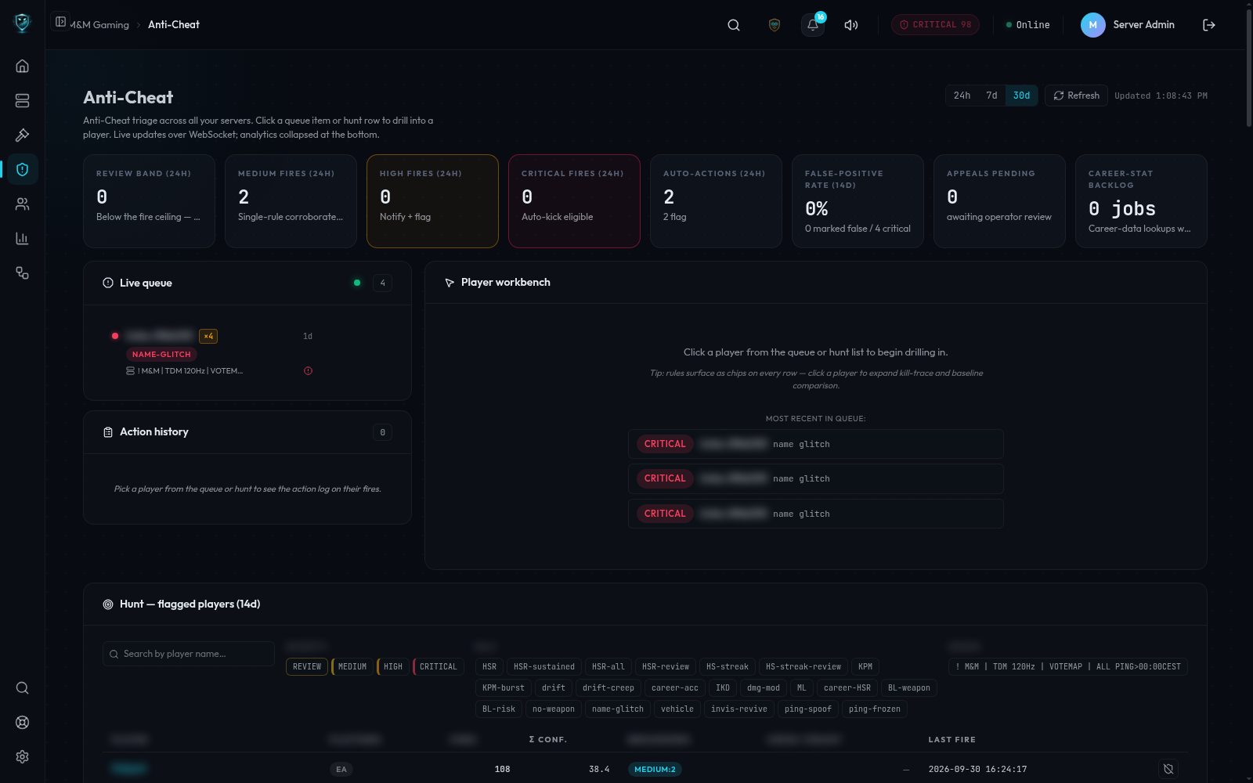1253x783 pixels.
Task: Click the Refresh button
Action: 1076,96
